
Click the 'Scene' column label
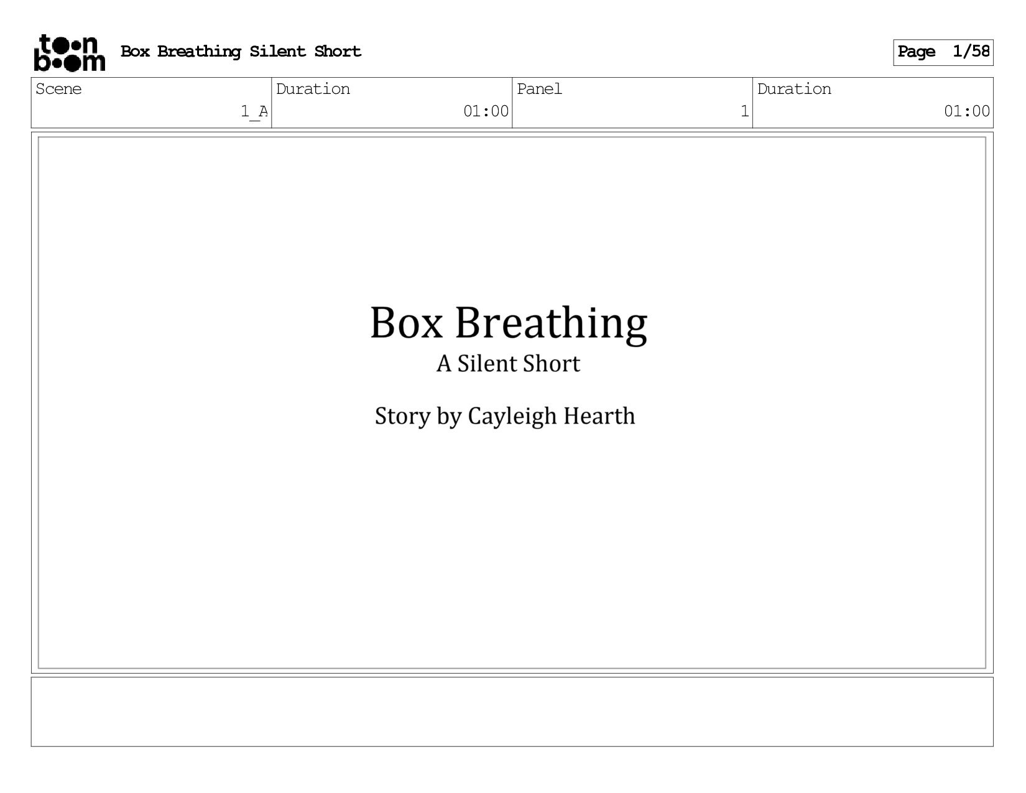point(58,90)
